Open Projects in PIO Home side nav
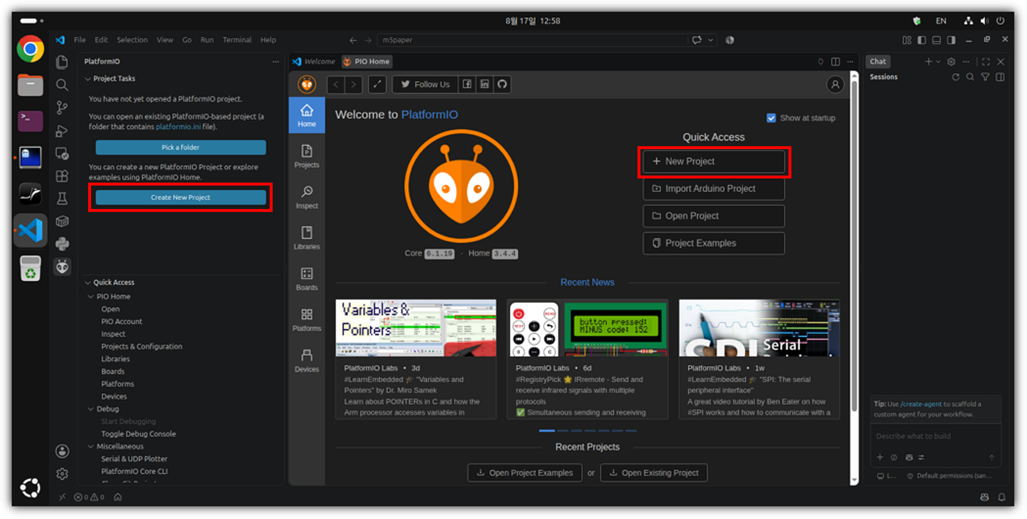This screenshot has height=519, width=1027. pyautogui.click(x=307, y=156)
